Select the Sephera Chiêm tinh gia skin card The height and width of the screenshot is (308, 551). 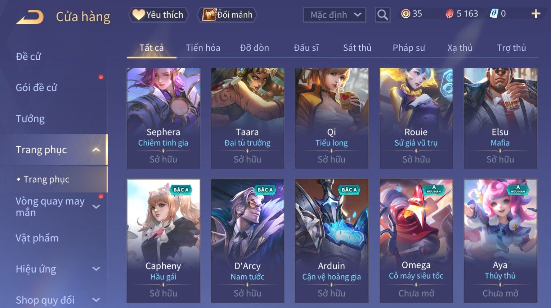(x=163, y=118)
